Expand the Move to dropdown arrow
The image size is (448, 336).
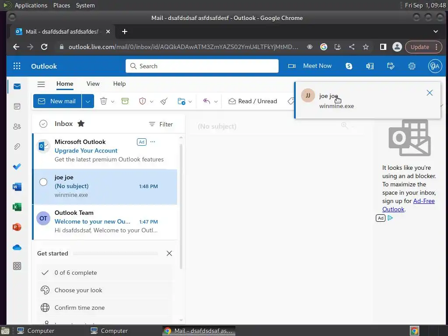click(x=190, y=101)
